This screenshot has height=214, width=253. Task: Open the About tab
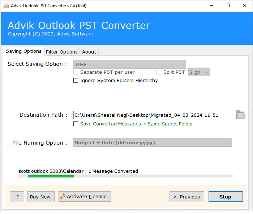pyautogui.click(x=89, y=52)
